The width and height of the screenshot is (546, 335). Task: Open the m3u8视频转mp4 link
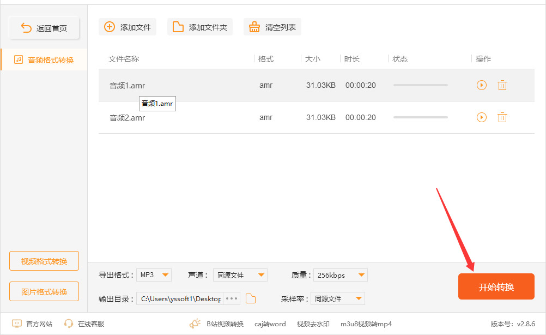366,324
